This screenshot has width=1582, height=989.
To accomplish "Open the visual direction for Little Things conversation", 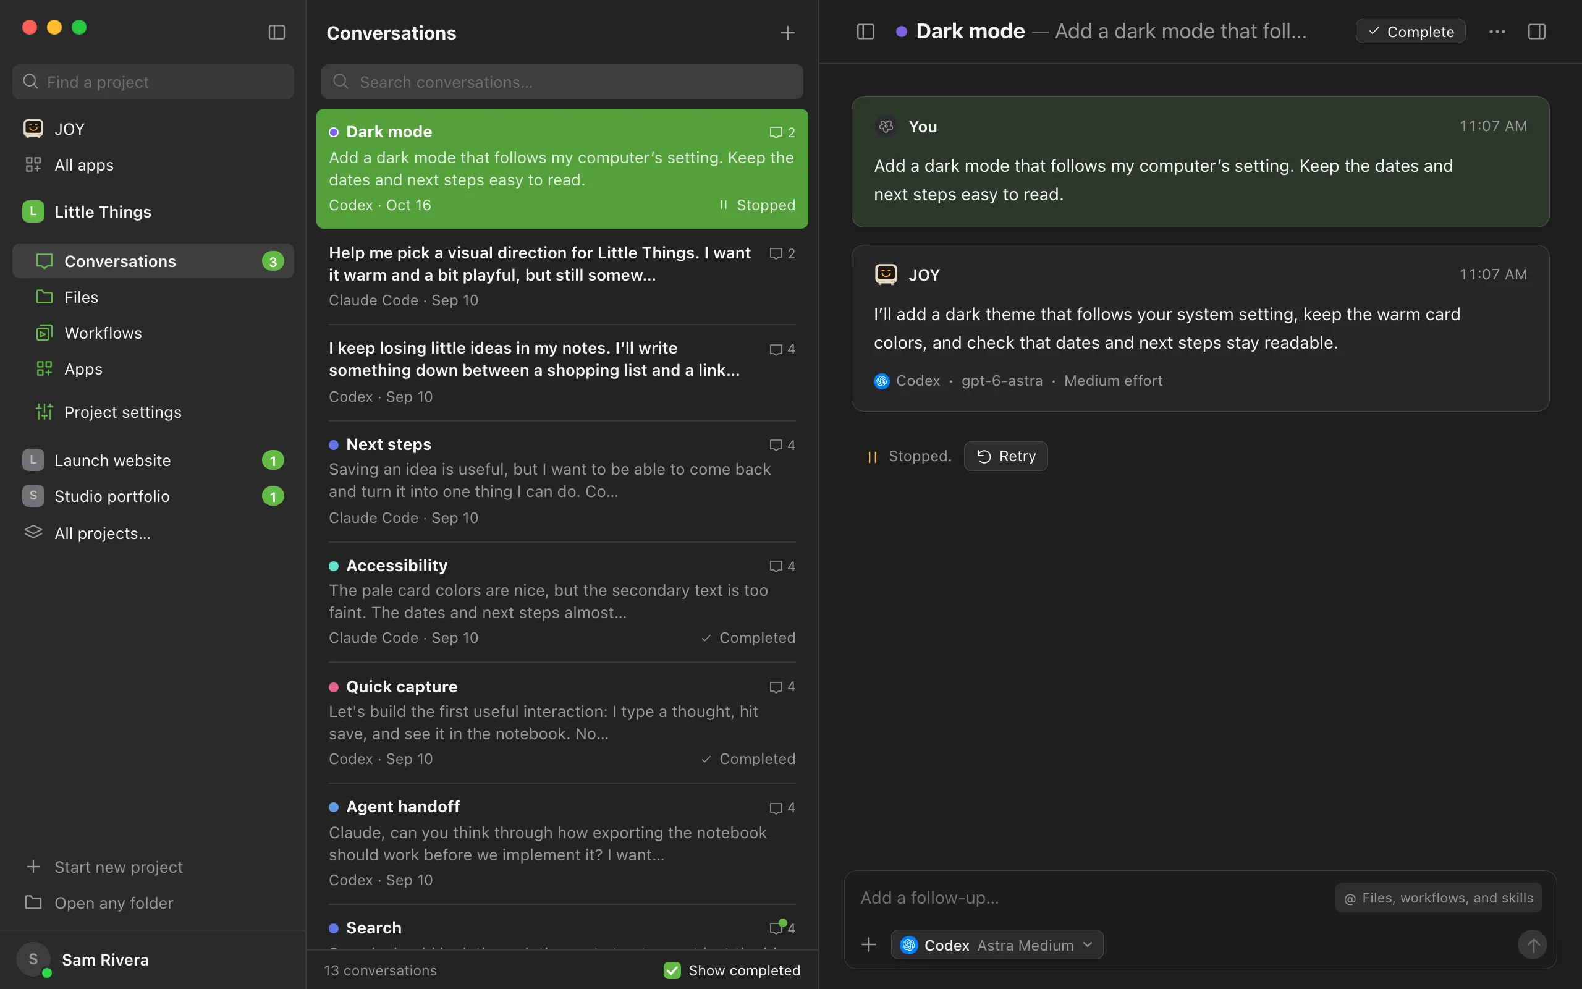I will pos(562,277).
